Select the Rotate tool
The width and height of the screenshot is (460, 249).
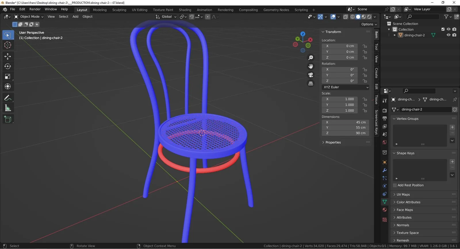(x=8, y=66)
